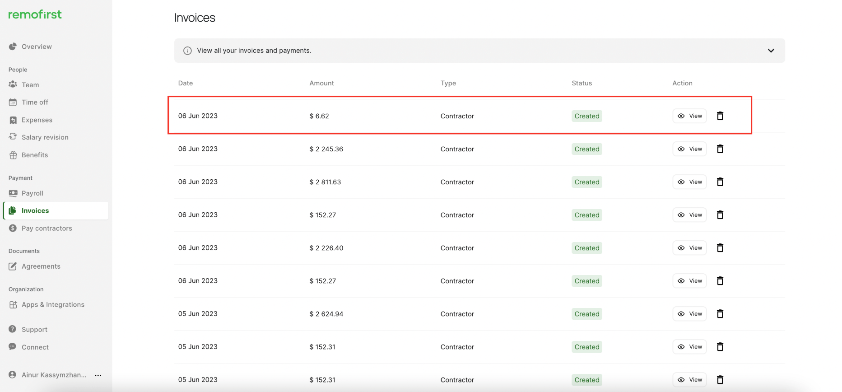The image size is (842, 392).
Task: Click the trash icon for the $6.62 invoice
Action: pyautogui.click(x=720, y=116)
